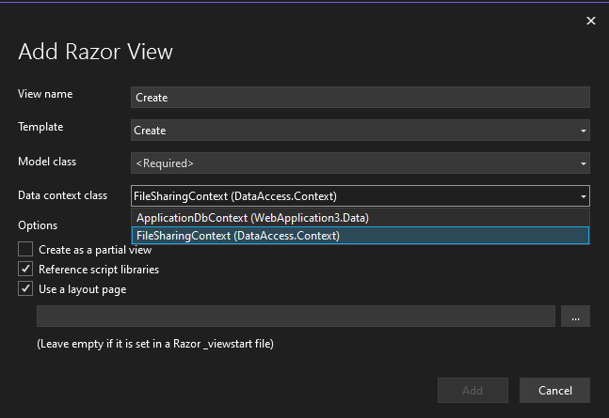The width and height of the screenshot is (609, 418).
Task: Click the "View name" label
Action: tap(45, 94)
